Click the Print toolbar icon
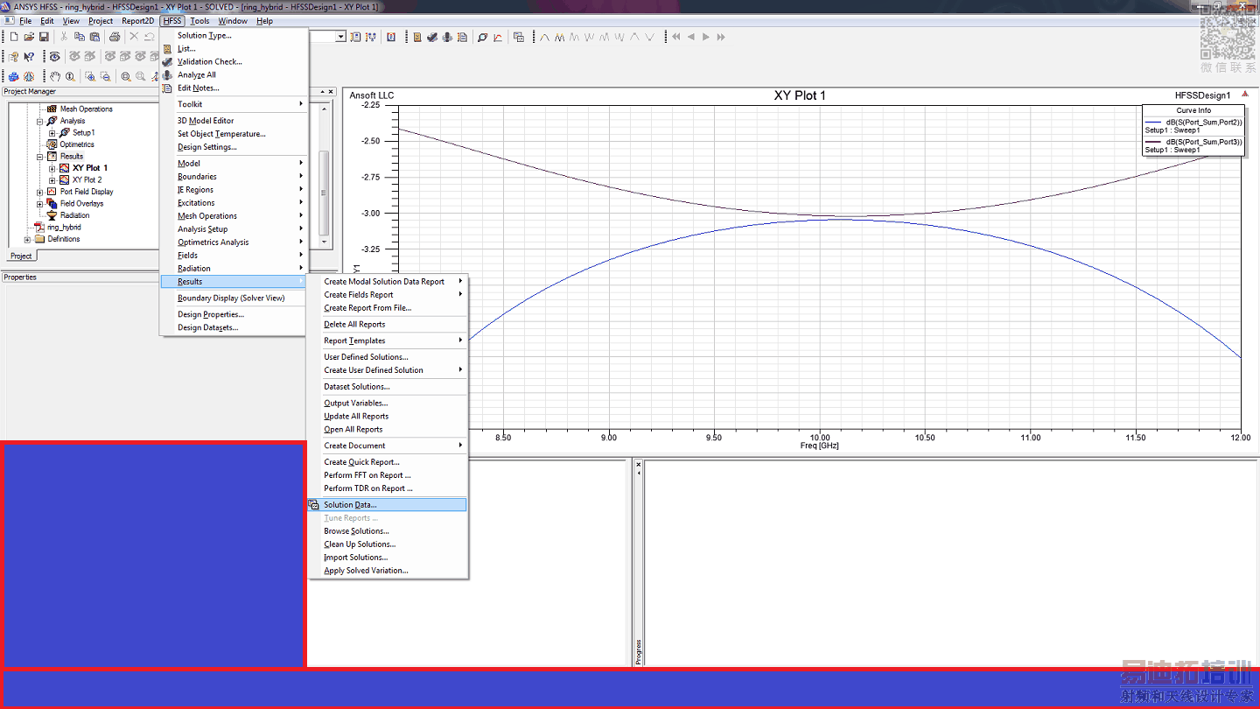 114,37
